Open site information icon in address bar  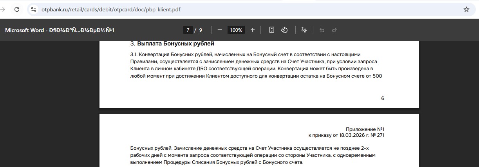click(x=34, y=9)
